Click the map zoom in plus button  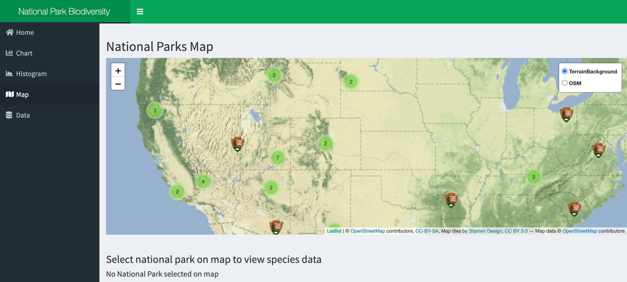click(118, 71)
